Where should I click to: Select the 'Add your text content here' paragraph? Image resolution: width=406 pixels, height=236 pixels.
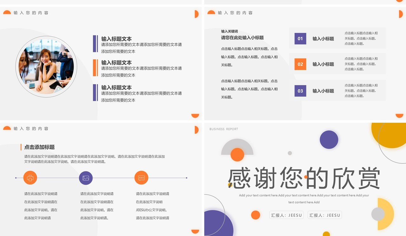pyautogui.click(x=304, y=199)
